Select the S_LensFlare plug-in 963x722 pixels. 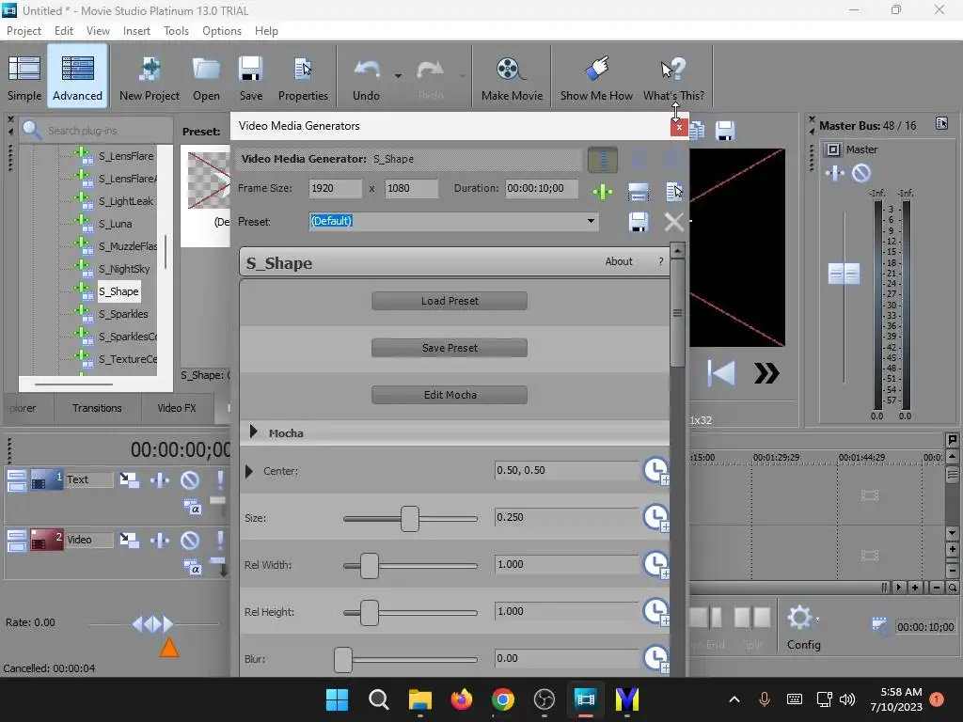click(x=126, y=156)
